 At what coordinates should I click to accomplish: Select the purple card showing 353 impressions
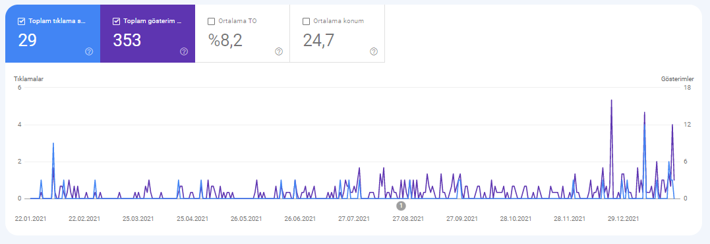click(148, 34)
